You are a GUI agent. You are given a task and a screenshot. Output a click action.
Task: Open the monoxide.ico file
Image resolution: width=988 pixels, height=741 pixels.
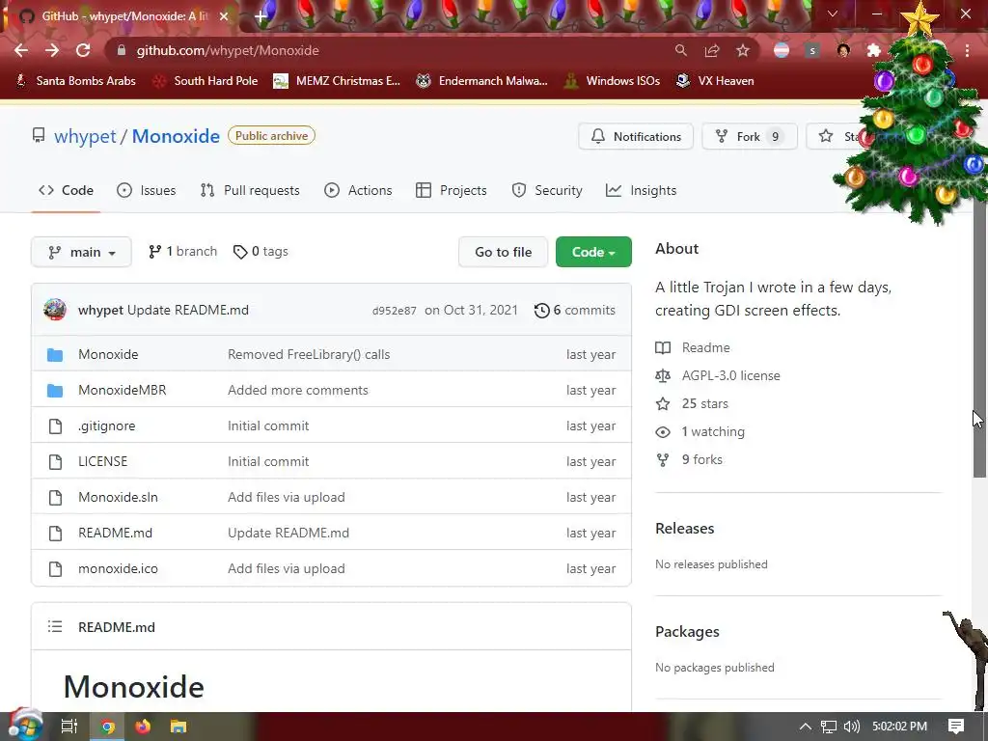118,568
